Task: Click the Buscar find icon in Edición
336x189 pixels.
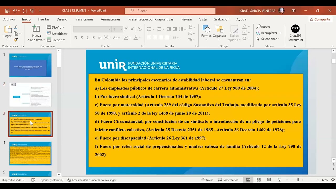Action: tap(264, 27)
